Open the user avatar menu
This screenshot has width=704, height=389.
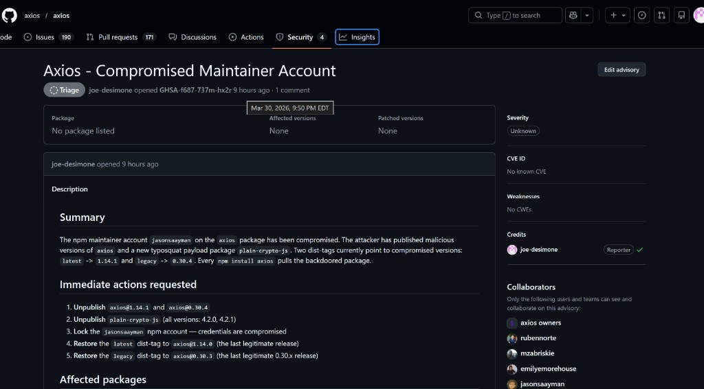coord(699,15)
